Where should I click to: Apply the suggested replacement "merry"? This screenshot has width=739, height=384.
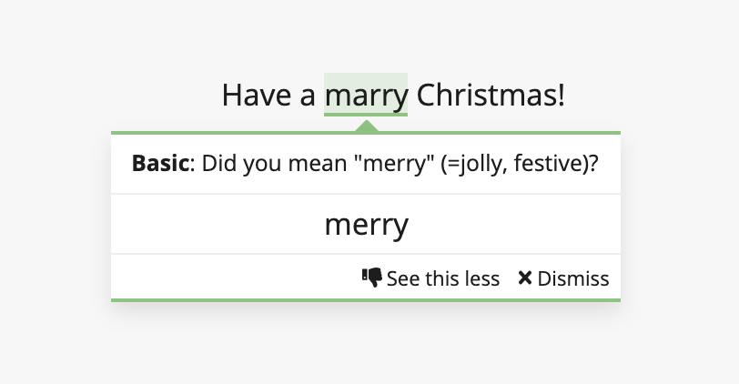click(366, 225)
